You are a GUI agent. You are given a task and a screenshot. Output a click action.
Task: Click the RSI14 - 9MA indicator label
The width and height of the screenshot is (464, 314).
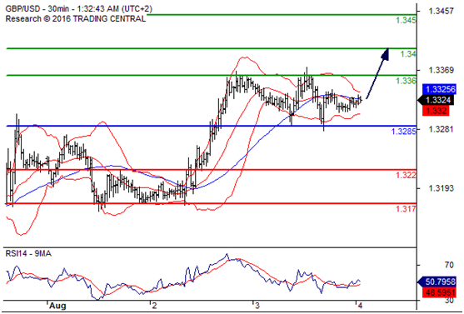pyautogui.click(x=28, y=254)
